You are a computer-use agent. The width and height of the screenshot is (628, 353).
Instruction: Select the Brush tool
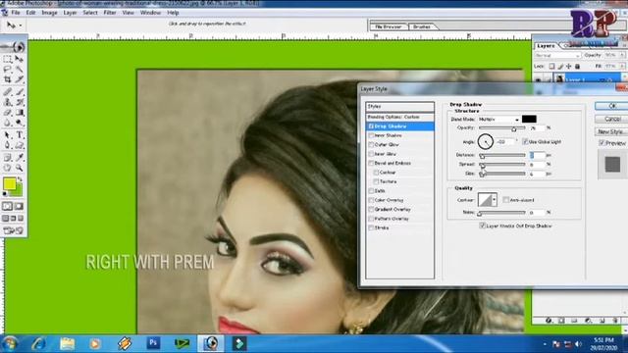(20, 92)
